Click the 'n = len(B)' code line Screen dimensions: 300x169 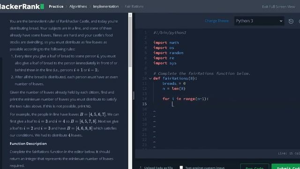174,89
